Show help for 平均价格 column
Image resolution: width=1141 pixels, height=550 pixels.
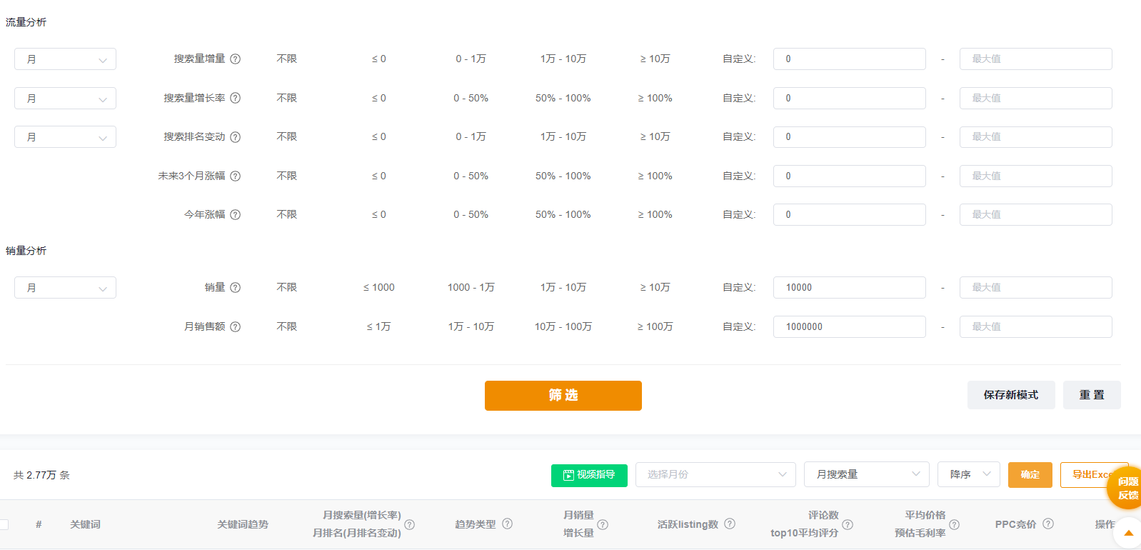coord(954,524)
